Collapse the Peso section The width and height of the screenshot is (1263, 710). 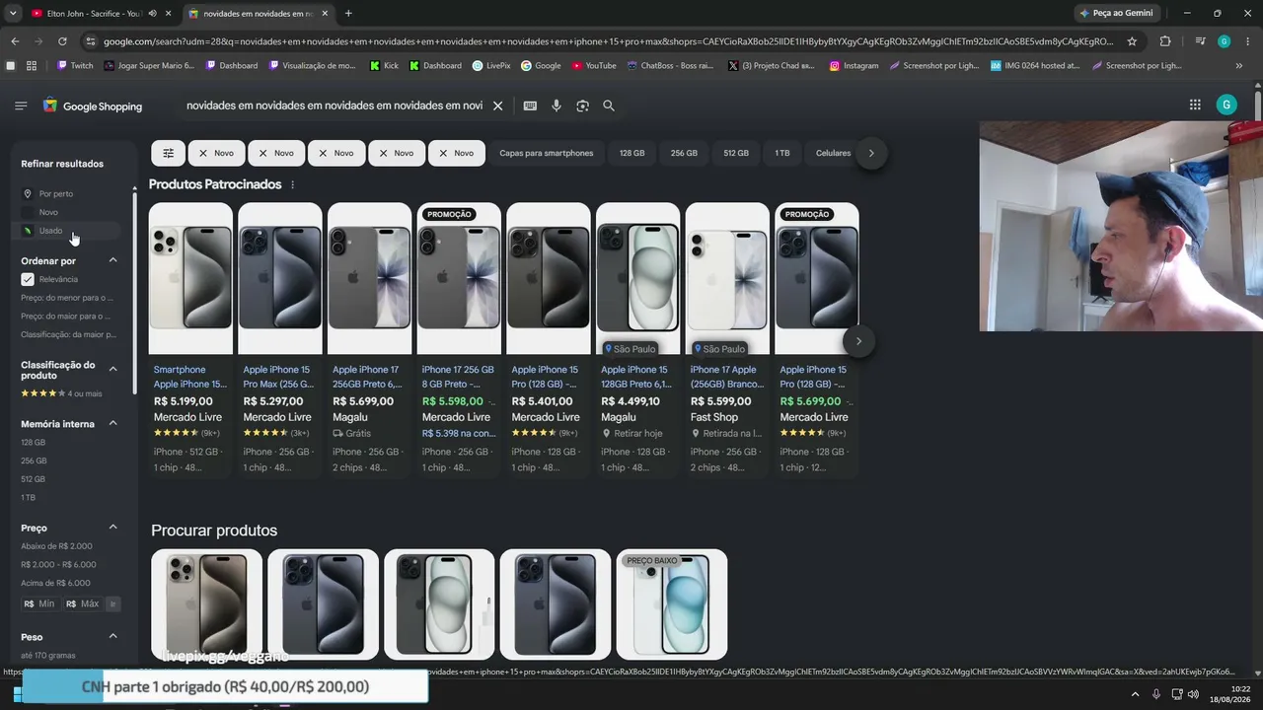tap(112, 636)
